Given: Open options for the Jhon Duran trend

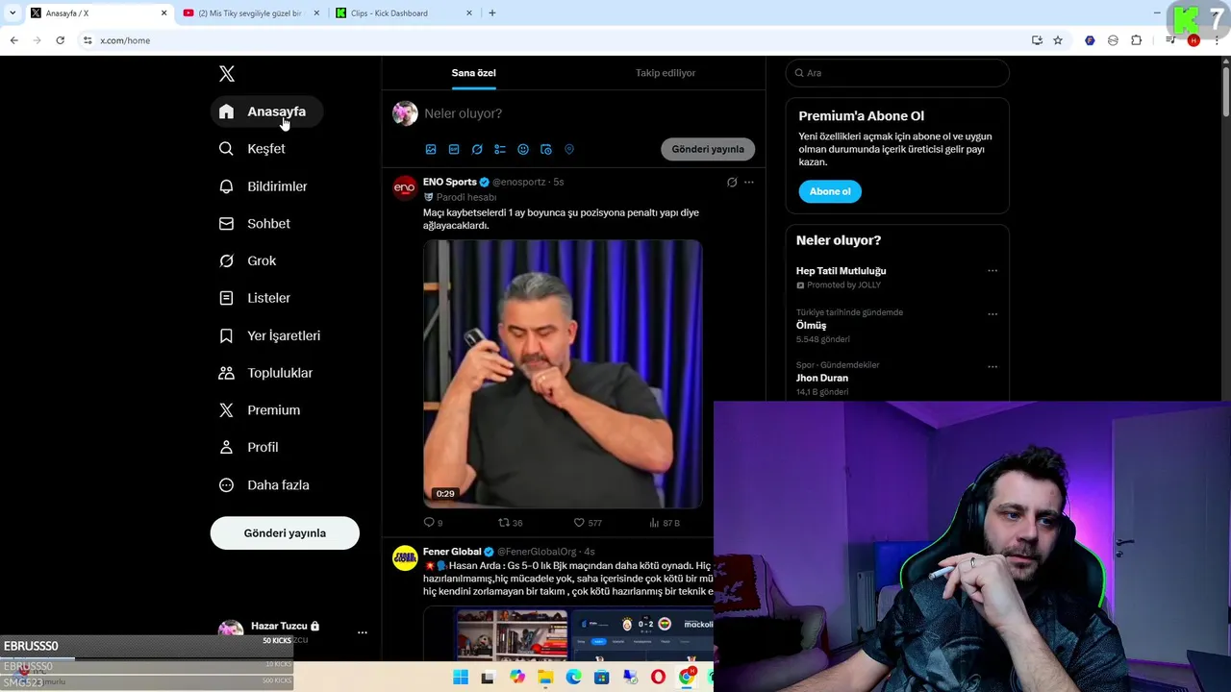Looking at the screenshot, I should tap(992, 367).
